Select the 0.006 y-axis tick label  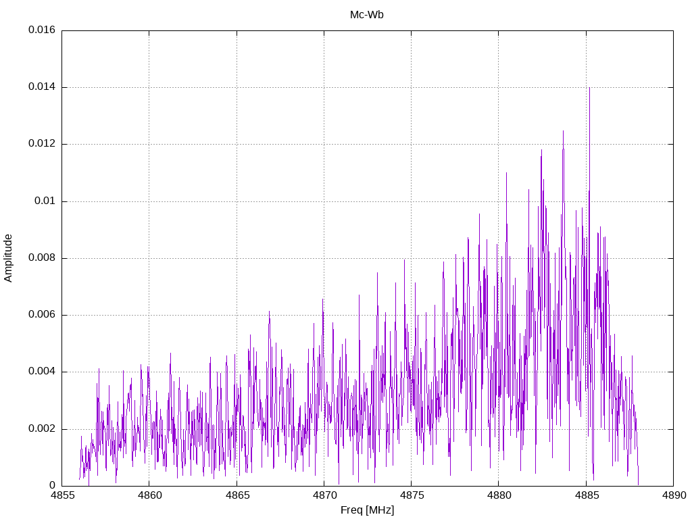coord(42,315)
